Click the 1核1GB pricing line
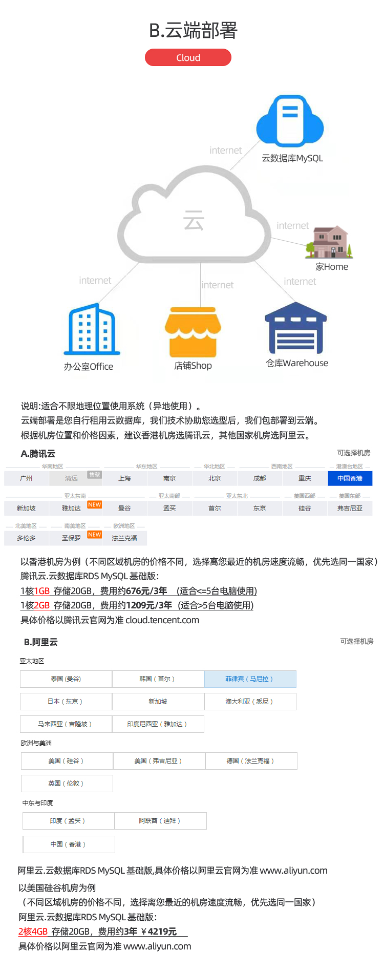384x973 pixels. tap(138, 591)
